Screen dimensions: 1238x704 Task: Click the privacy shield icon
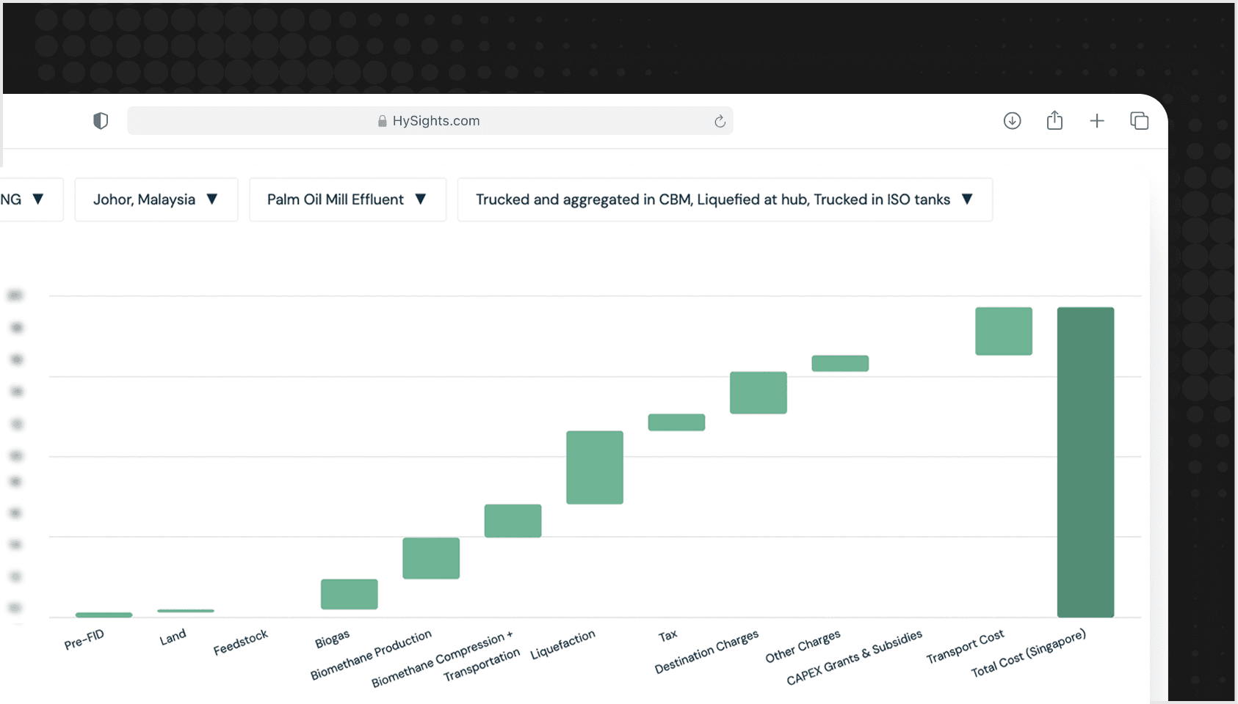(101, 121)
